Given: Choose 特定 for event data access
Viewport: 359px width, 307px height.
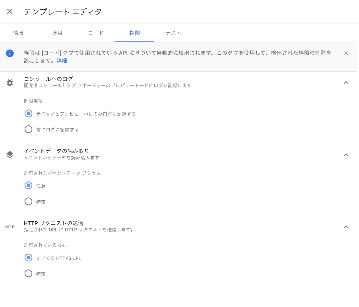Looking at the screenshot, I should 28,201.
